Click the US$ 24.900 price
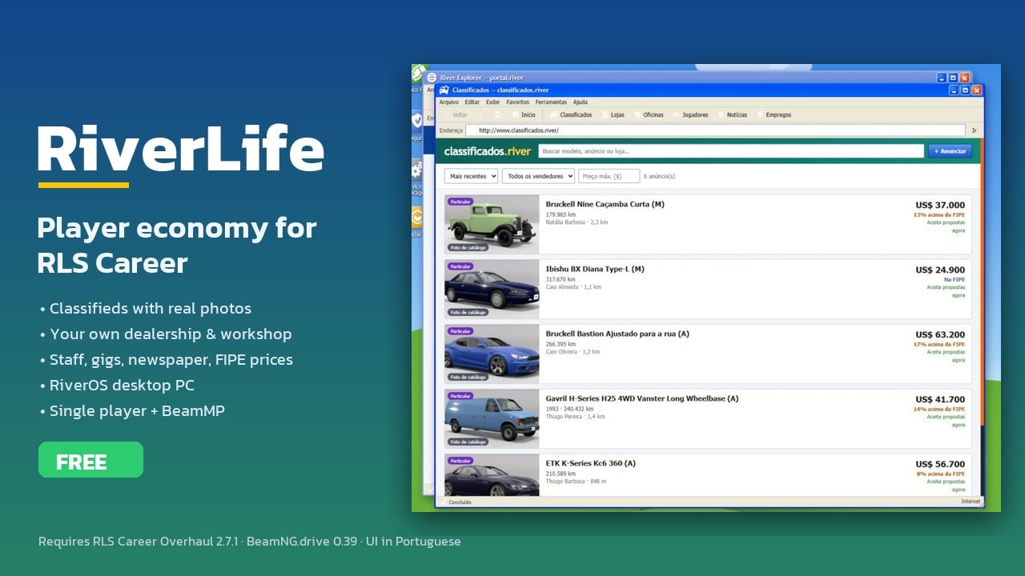 tap(940, 270)
